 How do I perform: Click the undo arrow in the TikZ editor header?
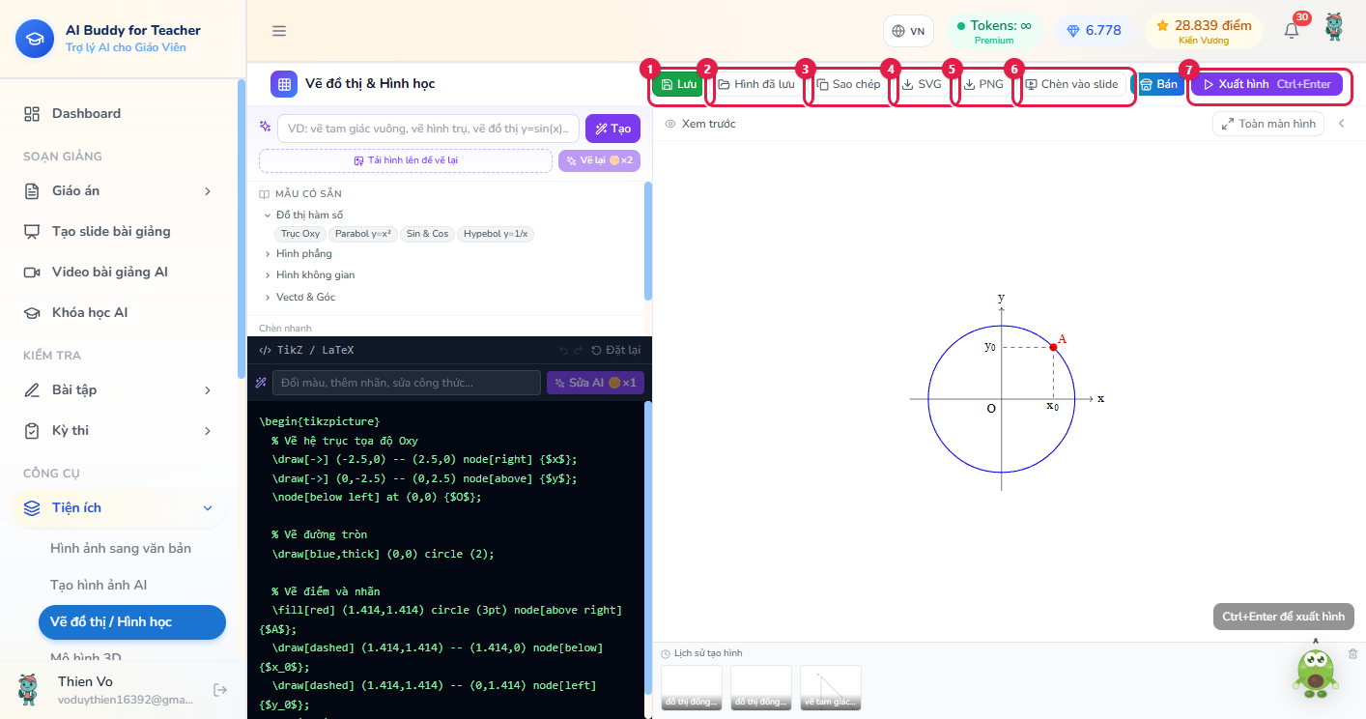coord(563,350)
